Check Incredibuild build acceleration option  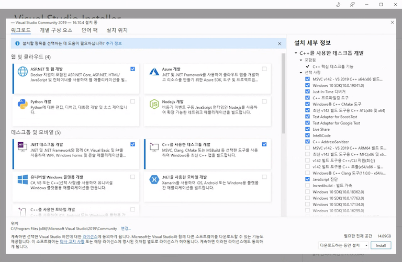click(x=307, y=186)
